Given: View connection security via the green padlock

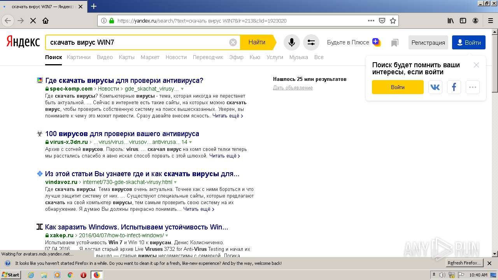Looking at the screenshot, I should click(112, 21).
